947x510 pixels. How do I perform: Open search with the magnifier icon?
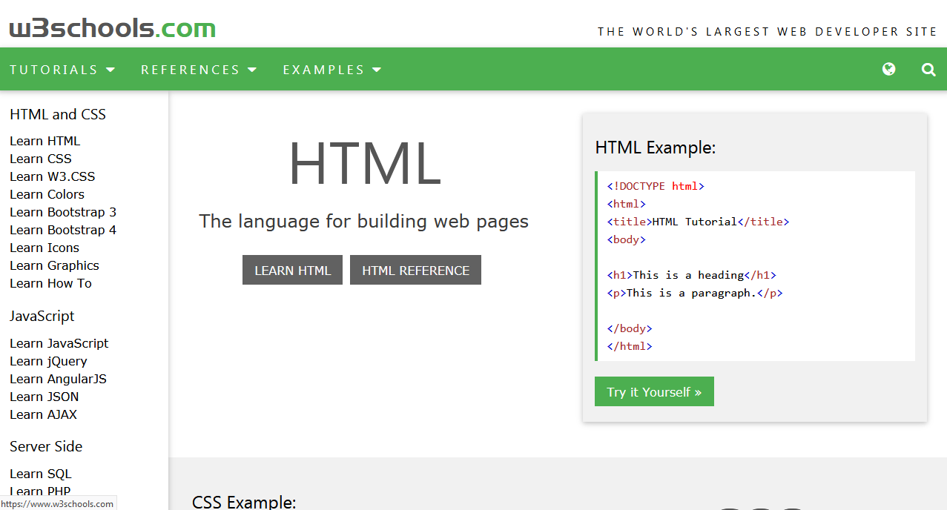point(928,69)
